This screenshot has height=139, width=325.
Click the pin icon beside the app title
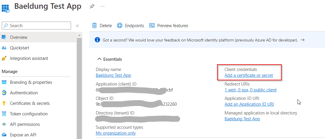[92, 6]
